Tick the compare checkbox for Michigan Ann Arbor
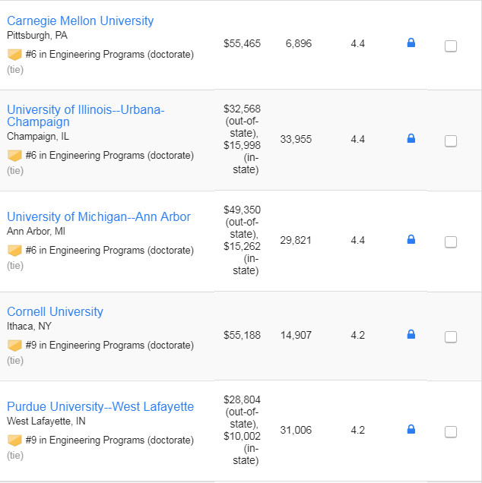The width and height of the screenshot is (482, 483). tap(451, 242)
